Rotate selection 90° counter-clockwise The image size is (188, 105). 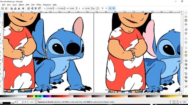[11, 8]
